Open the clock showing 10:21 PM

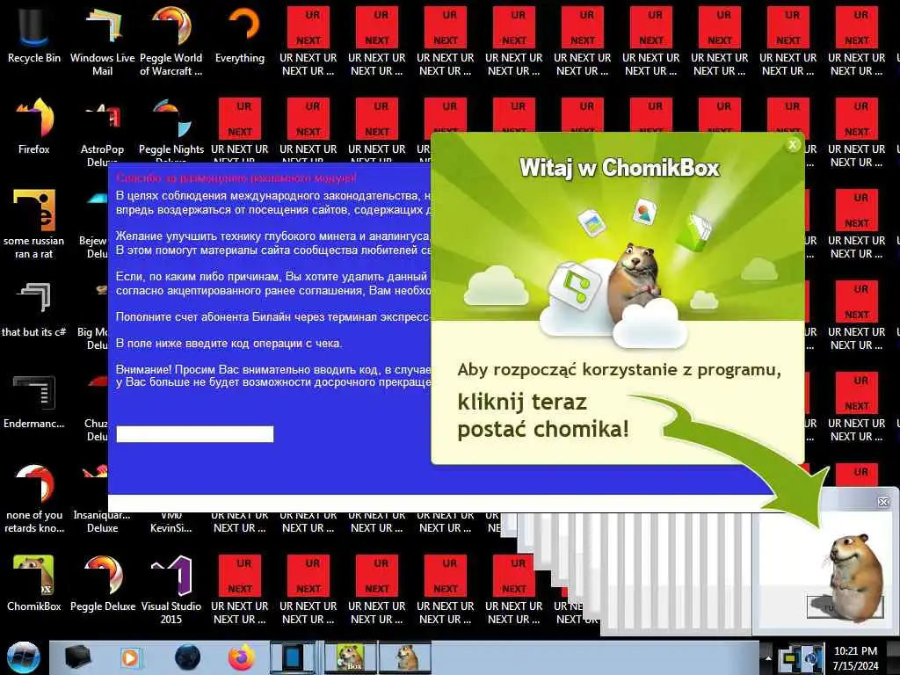click(x=856, y=658)
